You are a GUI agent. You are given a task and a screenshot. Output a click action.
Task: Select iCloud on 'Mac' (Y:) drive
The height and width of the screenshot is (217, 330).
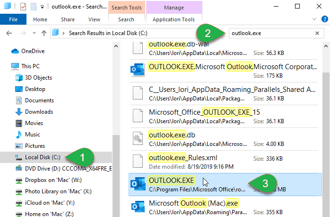[x=50, y=203]
